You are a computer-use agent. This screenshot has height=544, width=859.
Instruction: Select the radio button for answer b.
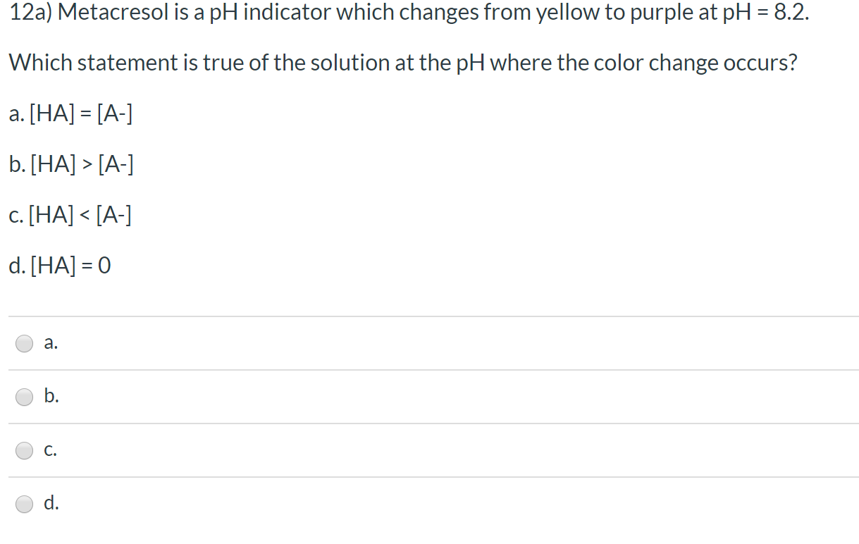pyautogui.click(x=24, y=397)
